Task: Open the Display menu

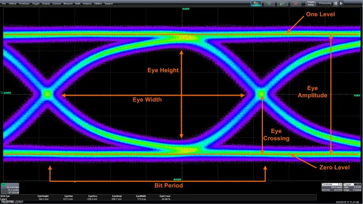Action: tap(46, 4)
